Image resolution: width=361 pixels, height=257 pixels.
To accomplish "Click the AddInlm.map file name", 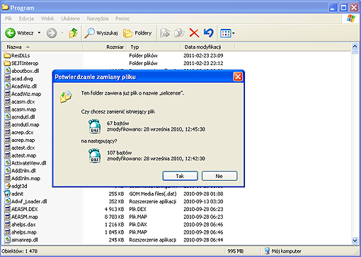I will coord(25,179).
